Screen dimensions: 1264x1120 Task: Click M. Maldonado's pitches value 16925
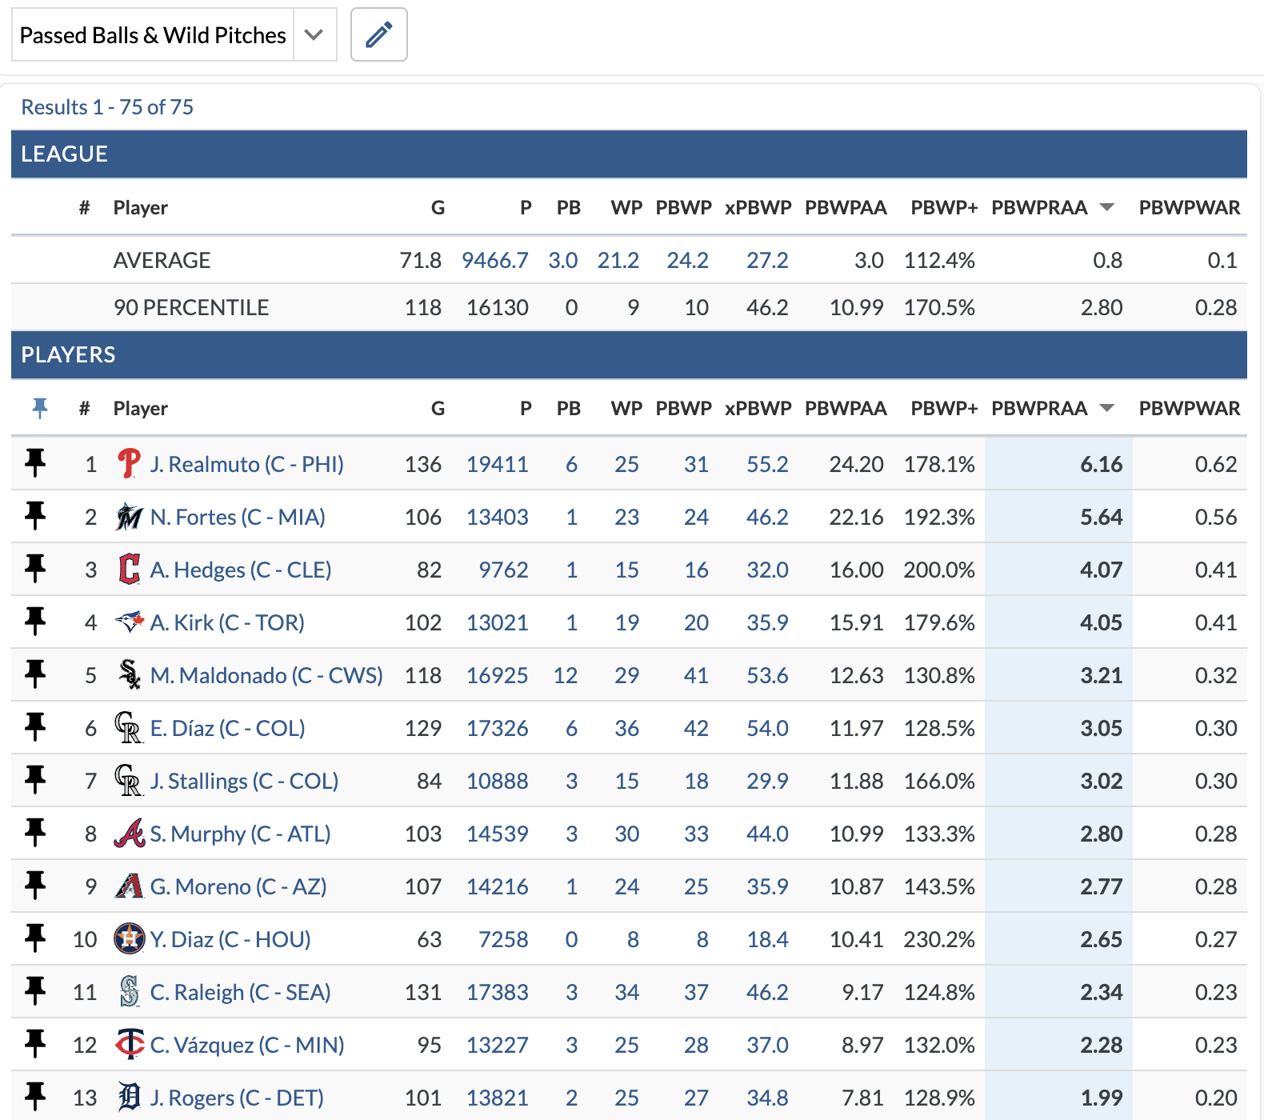coord(497,675)
